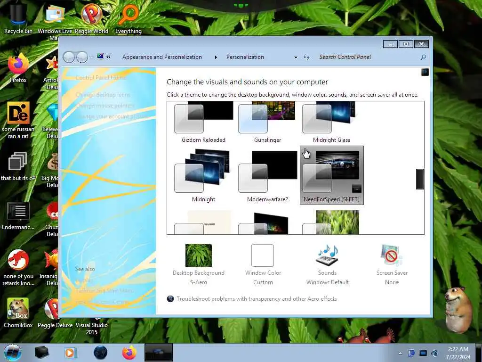Choose the Modernwarfare2 theme
The height and width of the screenshot is (362, 482).
(x=267, y=175)
